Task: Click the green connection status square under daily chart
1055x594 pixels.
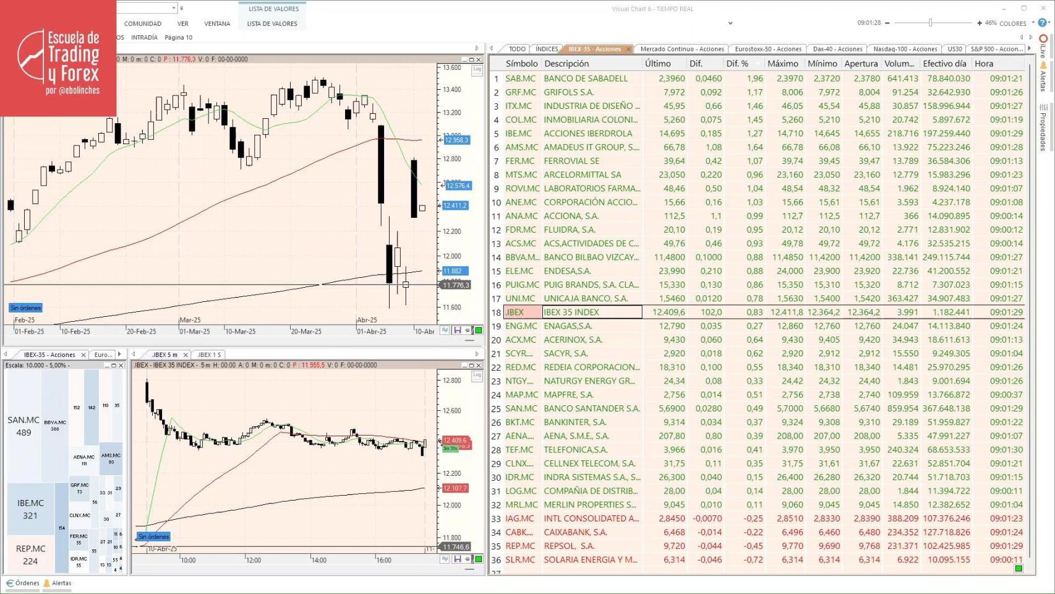Action: click(479, 331)
